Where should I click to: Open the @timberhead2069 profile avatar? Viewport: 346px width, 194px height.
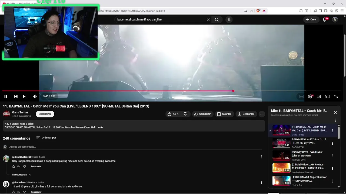pyautogui.click(x=6, y=184)
